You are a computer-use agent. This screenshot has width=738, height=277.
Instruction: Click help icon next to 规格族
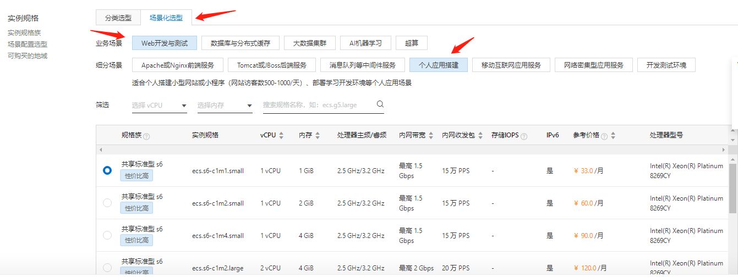click(x=146, y=136)
